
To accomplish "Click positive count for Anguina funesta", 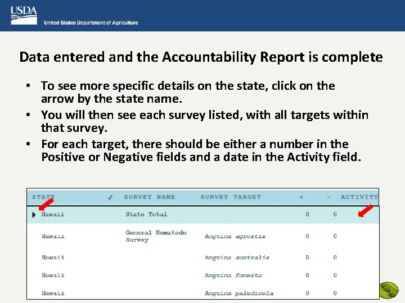I will (307, 276).
